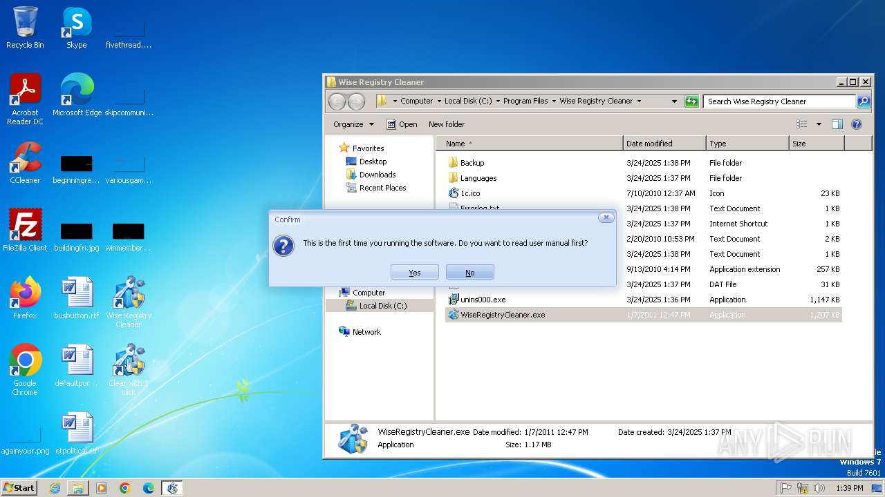
Task: Click the volume speaker tray icon
Action: coord(819,488)
